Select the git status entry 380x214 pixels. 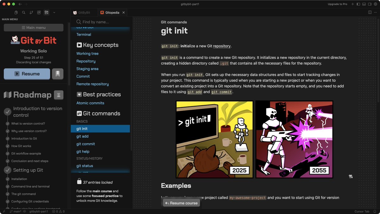click(85, 166)
